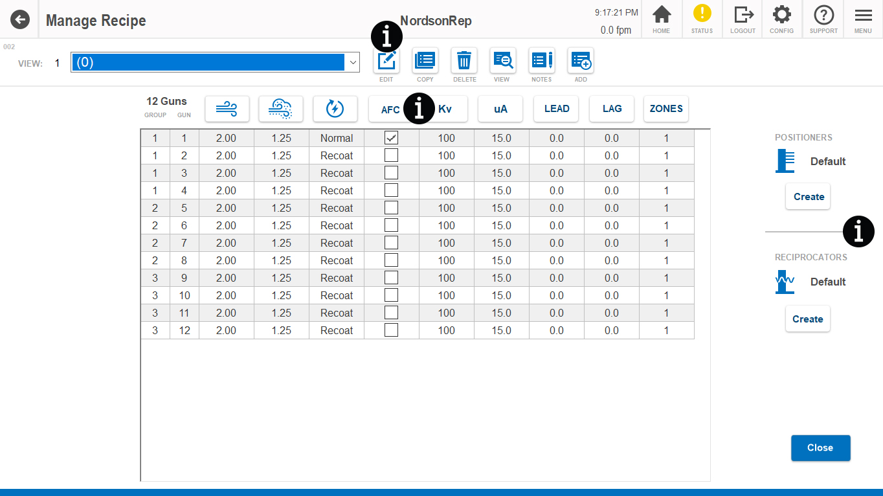Click the Add recipe icon

(x=581, y=61)
